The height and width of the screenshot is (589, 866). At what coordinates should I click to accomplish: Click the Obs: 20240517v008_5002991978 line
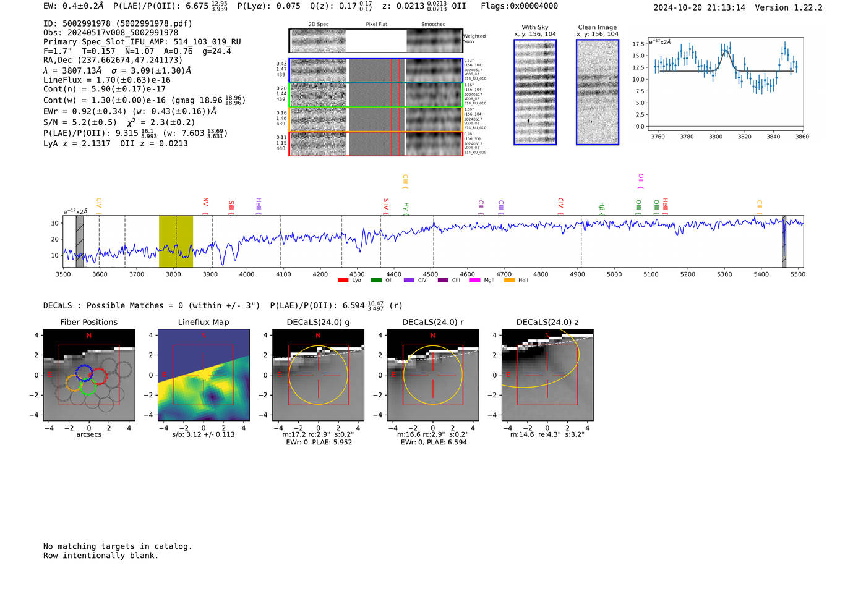[111, 33]
